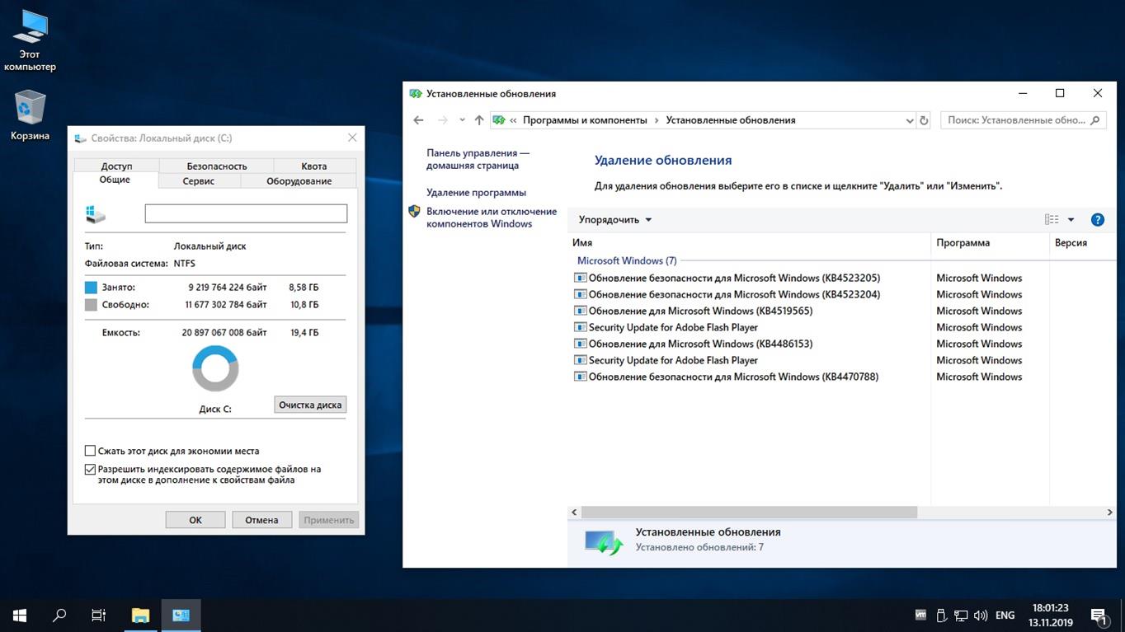Click the USB device icon in system tray
1125x632 pixels.
click(941, 615)
